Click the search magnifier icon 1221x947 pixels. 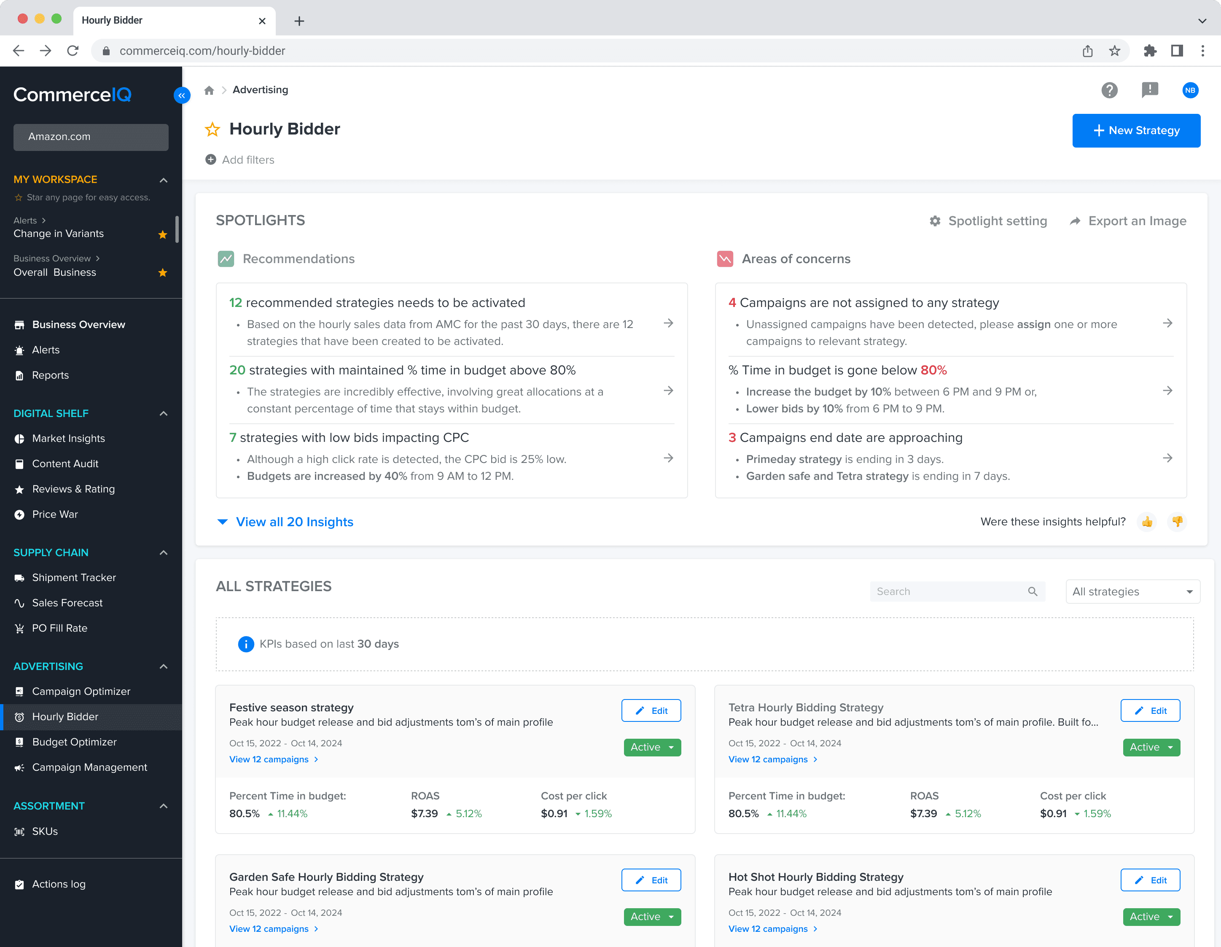pos(1032,592)
